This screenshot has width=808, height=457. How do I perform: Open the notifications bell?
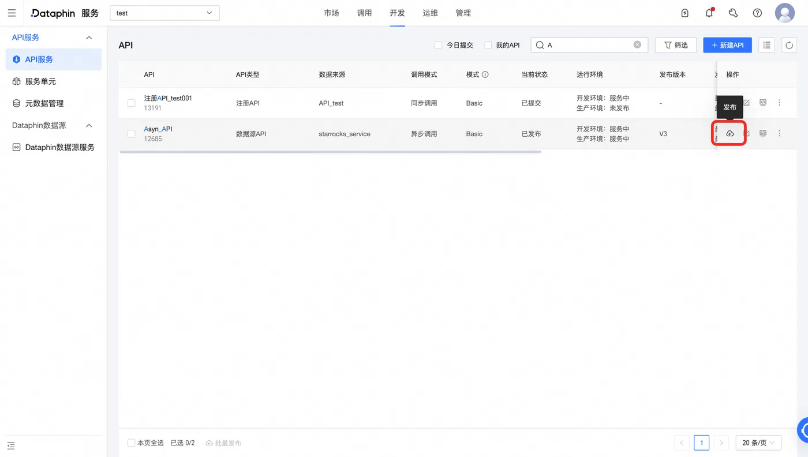click(709, 13)
